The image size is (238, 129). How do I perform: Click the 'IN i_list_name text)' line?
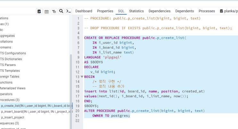[x=113, y=52]
